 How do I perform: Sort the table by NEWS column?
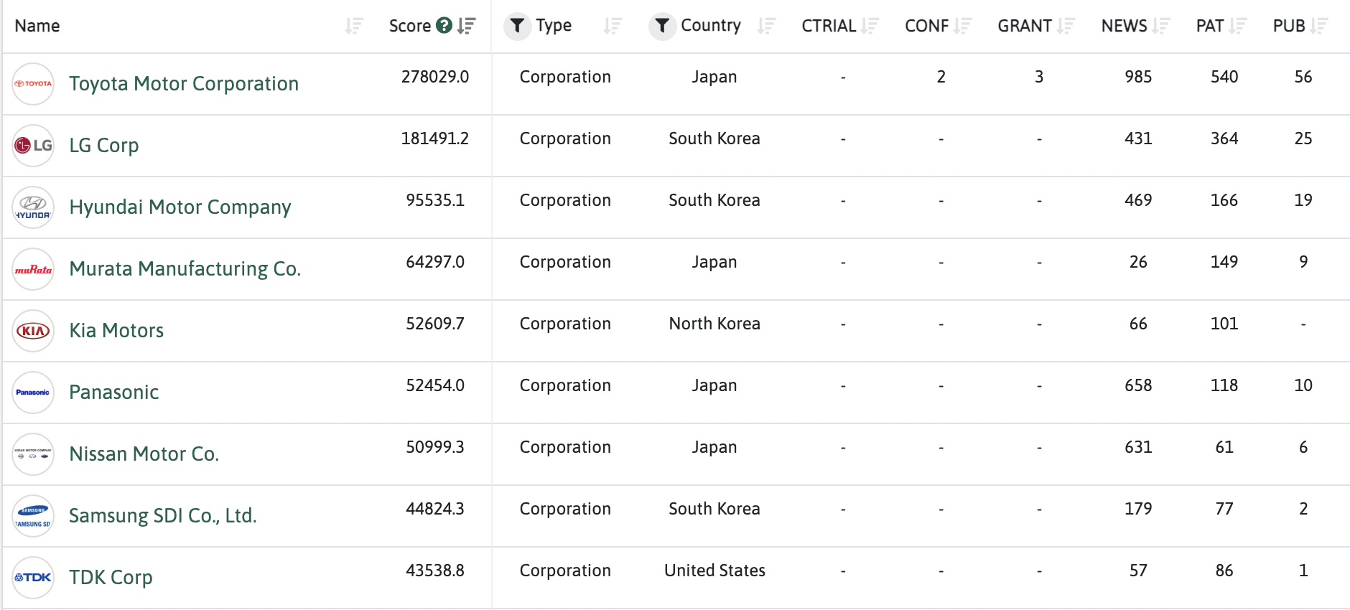point(1160,26)
